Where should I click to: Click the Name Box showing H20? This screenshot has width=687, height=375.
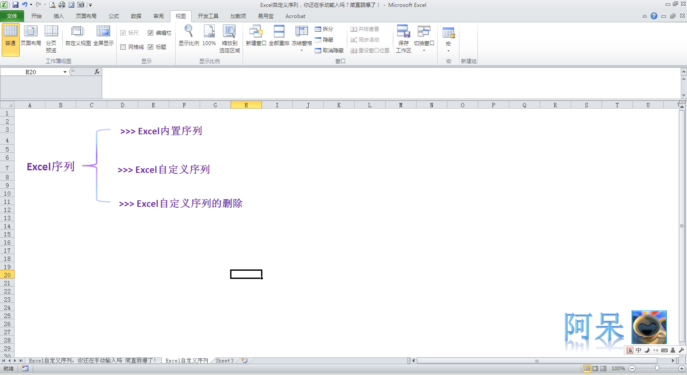[31, 72]
